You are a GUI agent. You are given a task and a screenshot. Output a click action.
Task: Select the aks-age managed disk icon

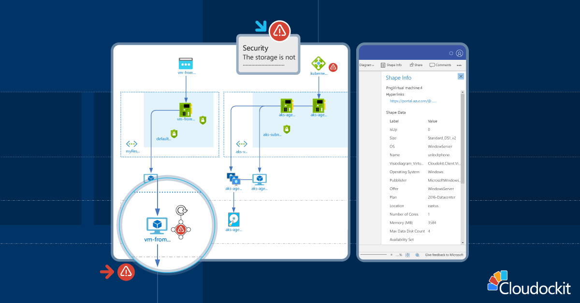point(234,220)
